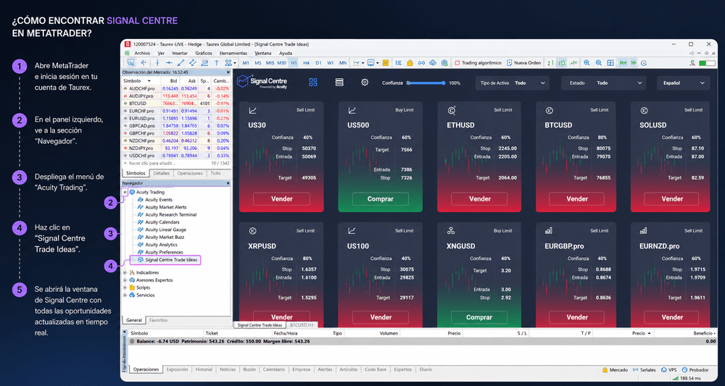Screen dimensions: 725x386
Task: Click the yellow shopping bag market icon
Action: tap(410, 63)
